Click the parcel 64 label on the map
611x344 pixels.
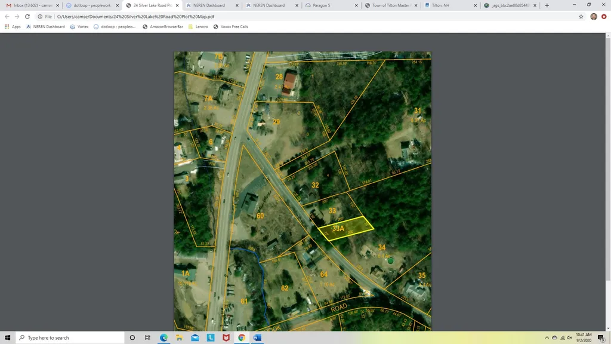point(323,275)
